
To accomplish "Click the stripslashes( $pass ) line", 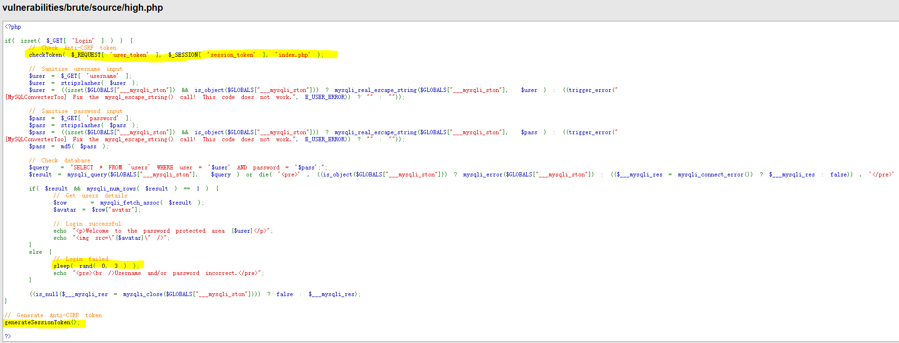I will click(x=83, y=125).
